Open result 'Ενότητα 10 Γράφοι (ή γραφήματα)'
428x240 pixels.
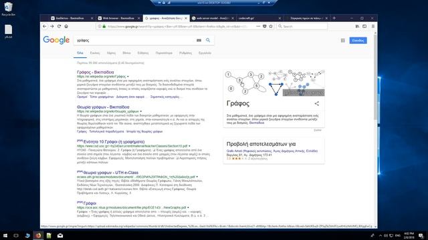click(114, 142)
